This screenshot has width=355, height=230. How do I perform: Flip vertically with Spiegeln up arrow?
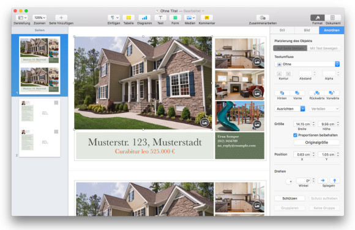coord(334,181)
